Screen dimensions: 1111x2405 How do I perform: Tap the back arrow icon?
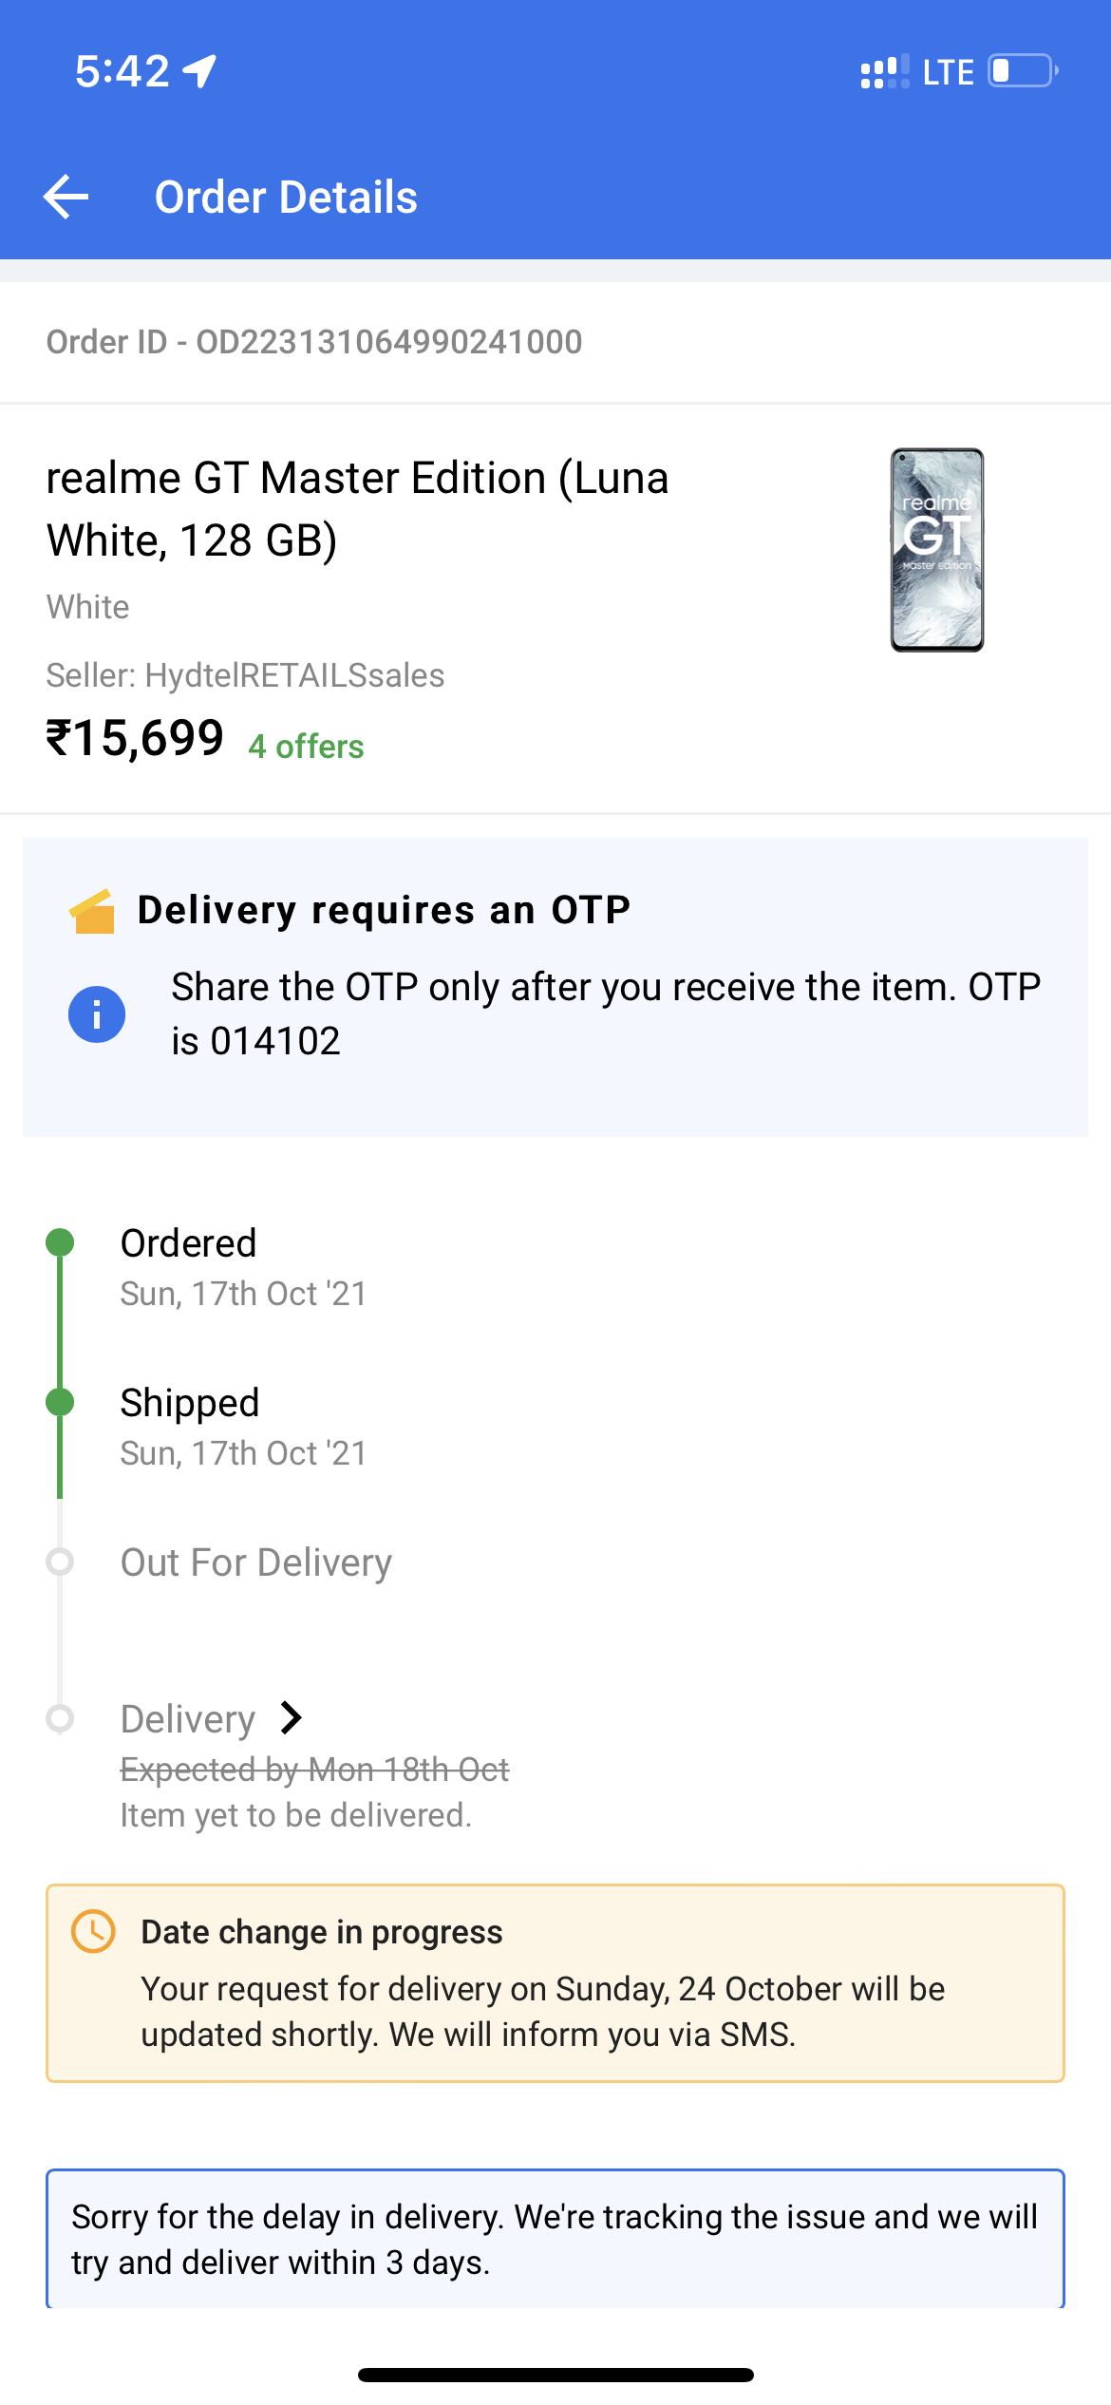pyautogui.click(x=66, y=197)
